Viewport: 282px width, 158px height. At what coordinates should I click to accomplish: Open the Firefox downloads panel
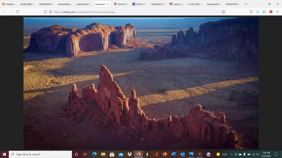(x=257, y=12)
